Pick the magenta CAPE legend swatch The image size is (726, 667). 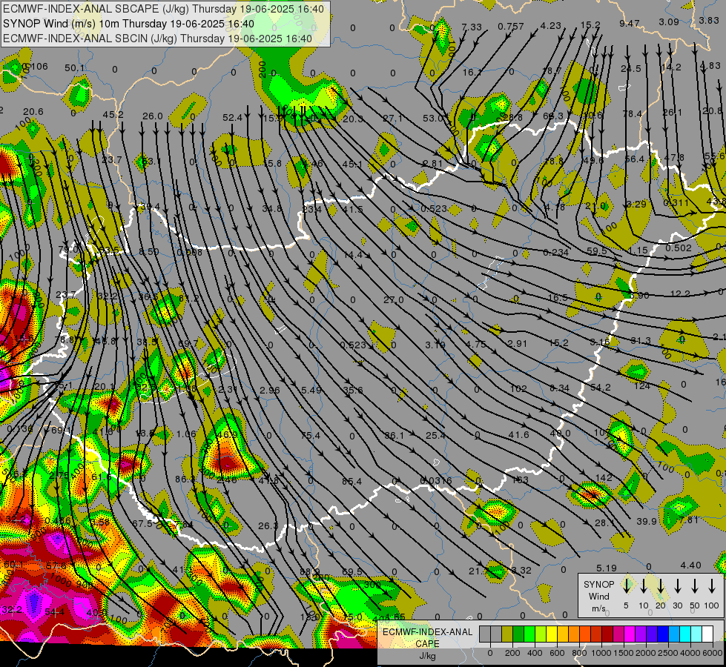[630, 634]
